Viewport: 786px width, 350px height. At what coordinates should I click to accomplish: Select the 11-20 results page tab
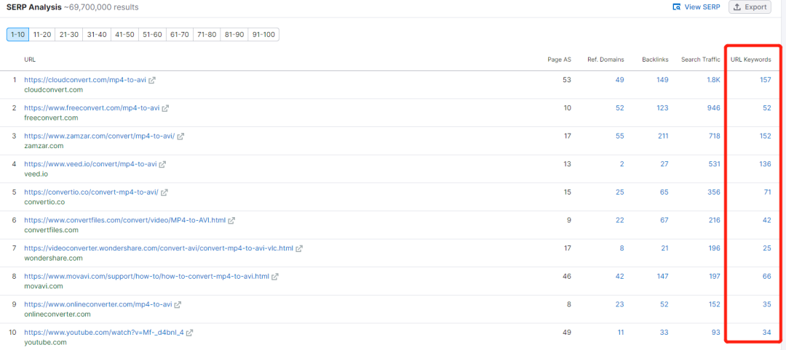coord(41,35)
